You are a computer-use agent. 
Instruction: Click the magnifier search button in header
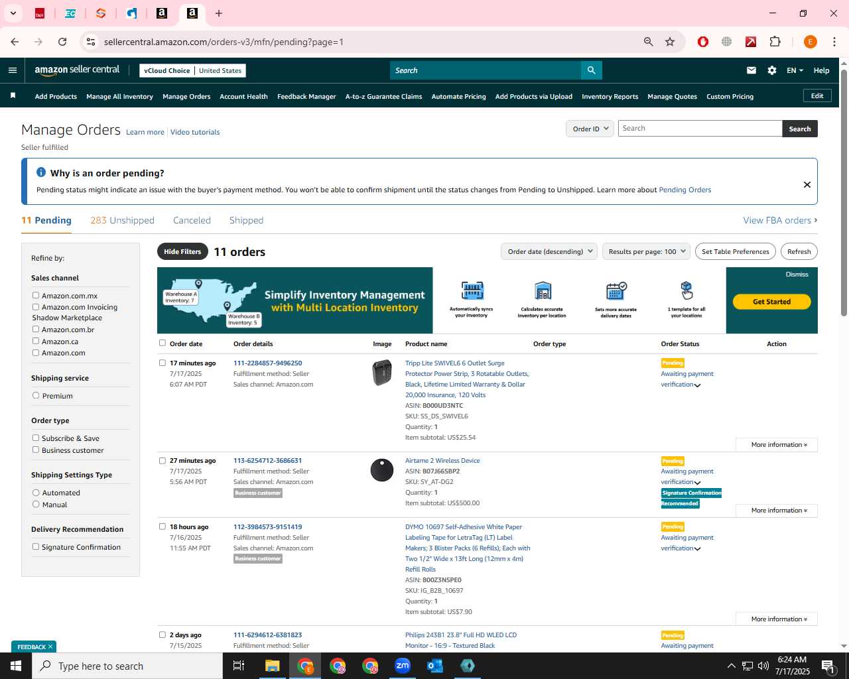click(591, 70)
